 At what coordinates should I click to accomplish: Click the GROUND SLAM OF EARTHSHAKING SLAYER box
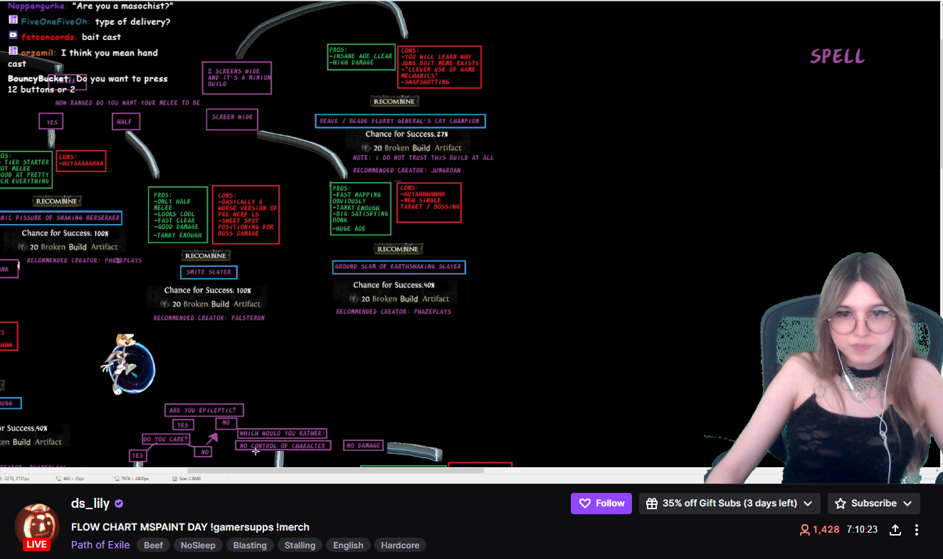coord(399,267)
